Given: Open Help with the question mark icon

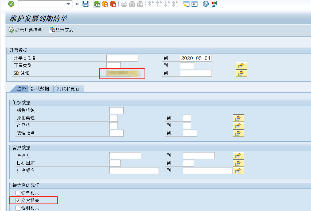Looking at the screenshot, I should pyautogui.click(x=205, y=4).
